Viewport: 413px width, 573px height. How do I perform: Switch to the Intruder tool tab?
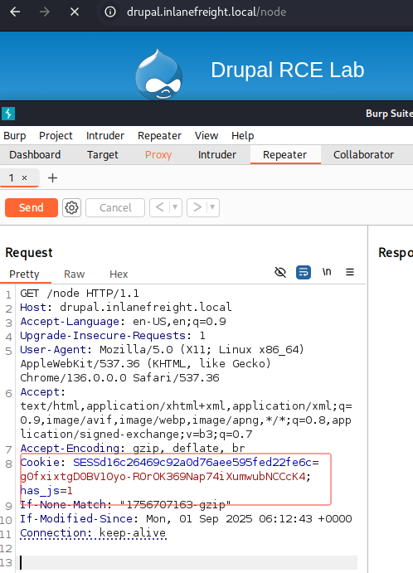(217, 155)
